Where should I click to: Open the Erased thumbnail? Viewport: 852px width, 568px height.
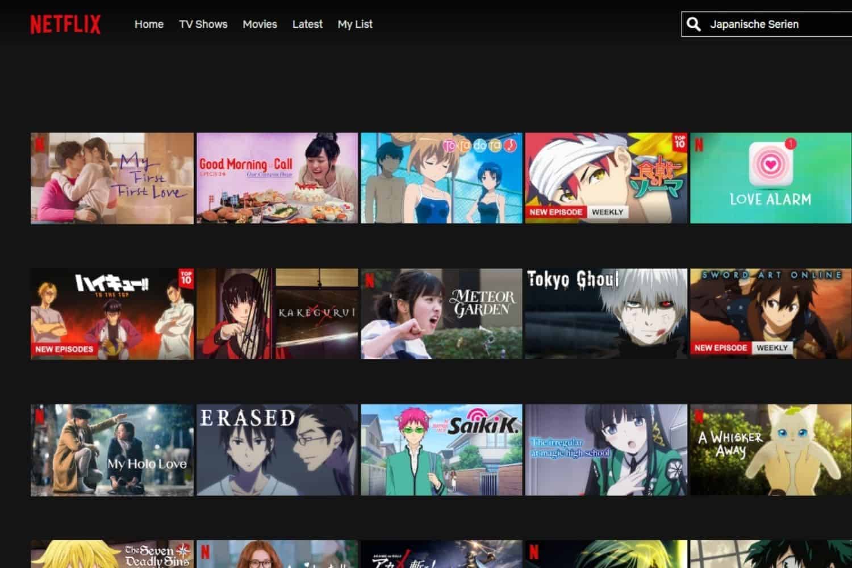pyautogui.click(x=277, y=450)
